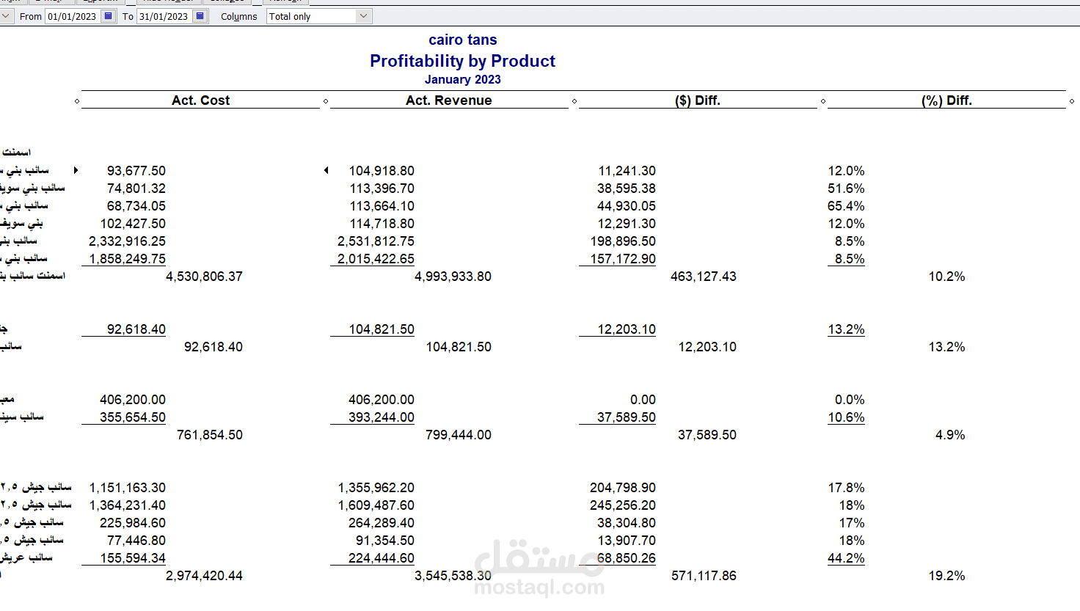This screenshot has width=1080, height=611.
Task: Select the subtotal revenue 4,993,933.80
Action: [x=453, y=277]
